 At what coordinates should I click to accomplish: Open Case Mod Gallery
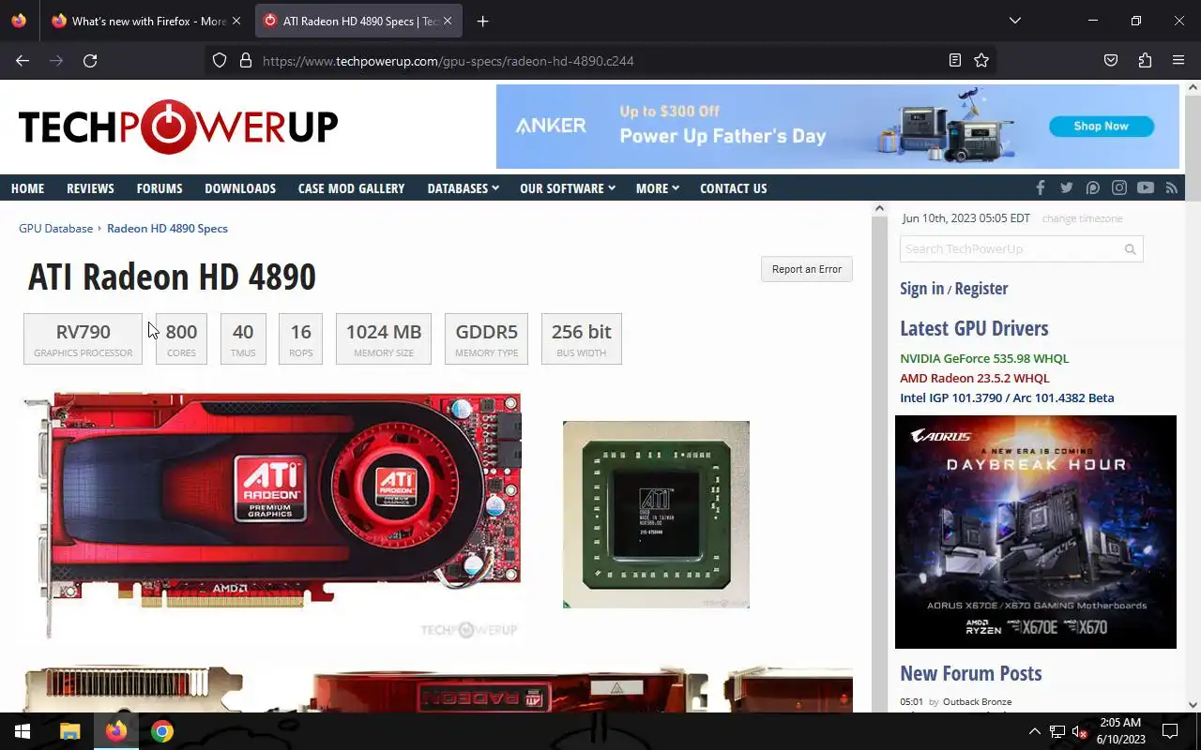click(x=351, y=188)
